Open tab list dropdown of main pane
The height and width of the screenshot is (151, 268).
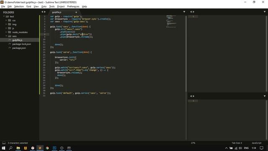coord(184,12)
